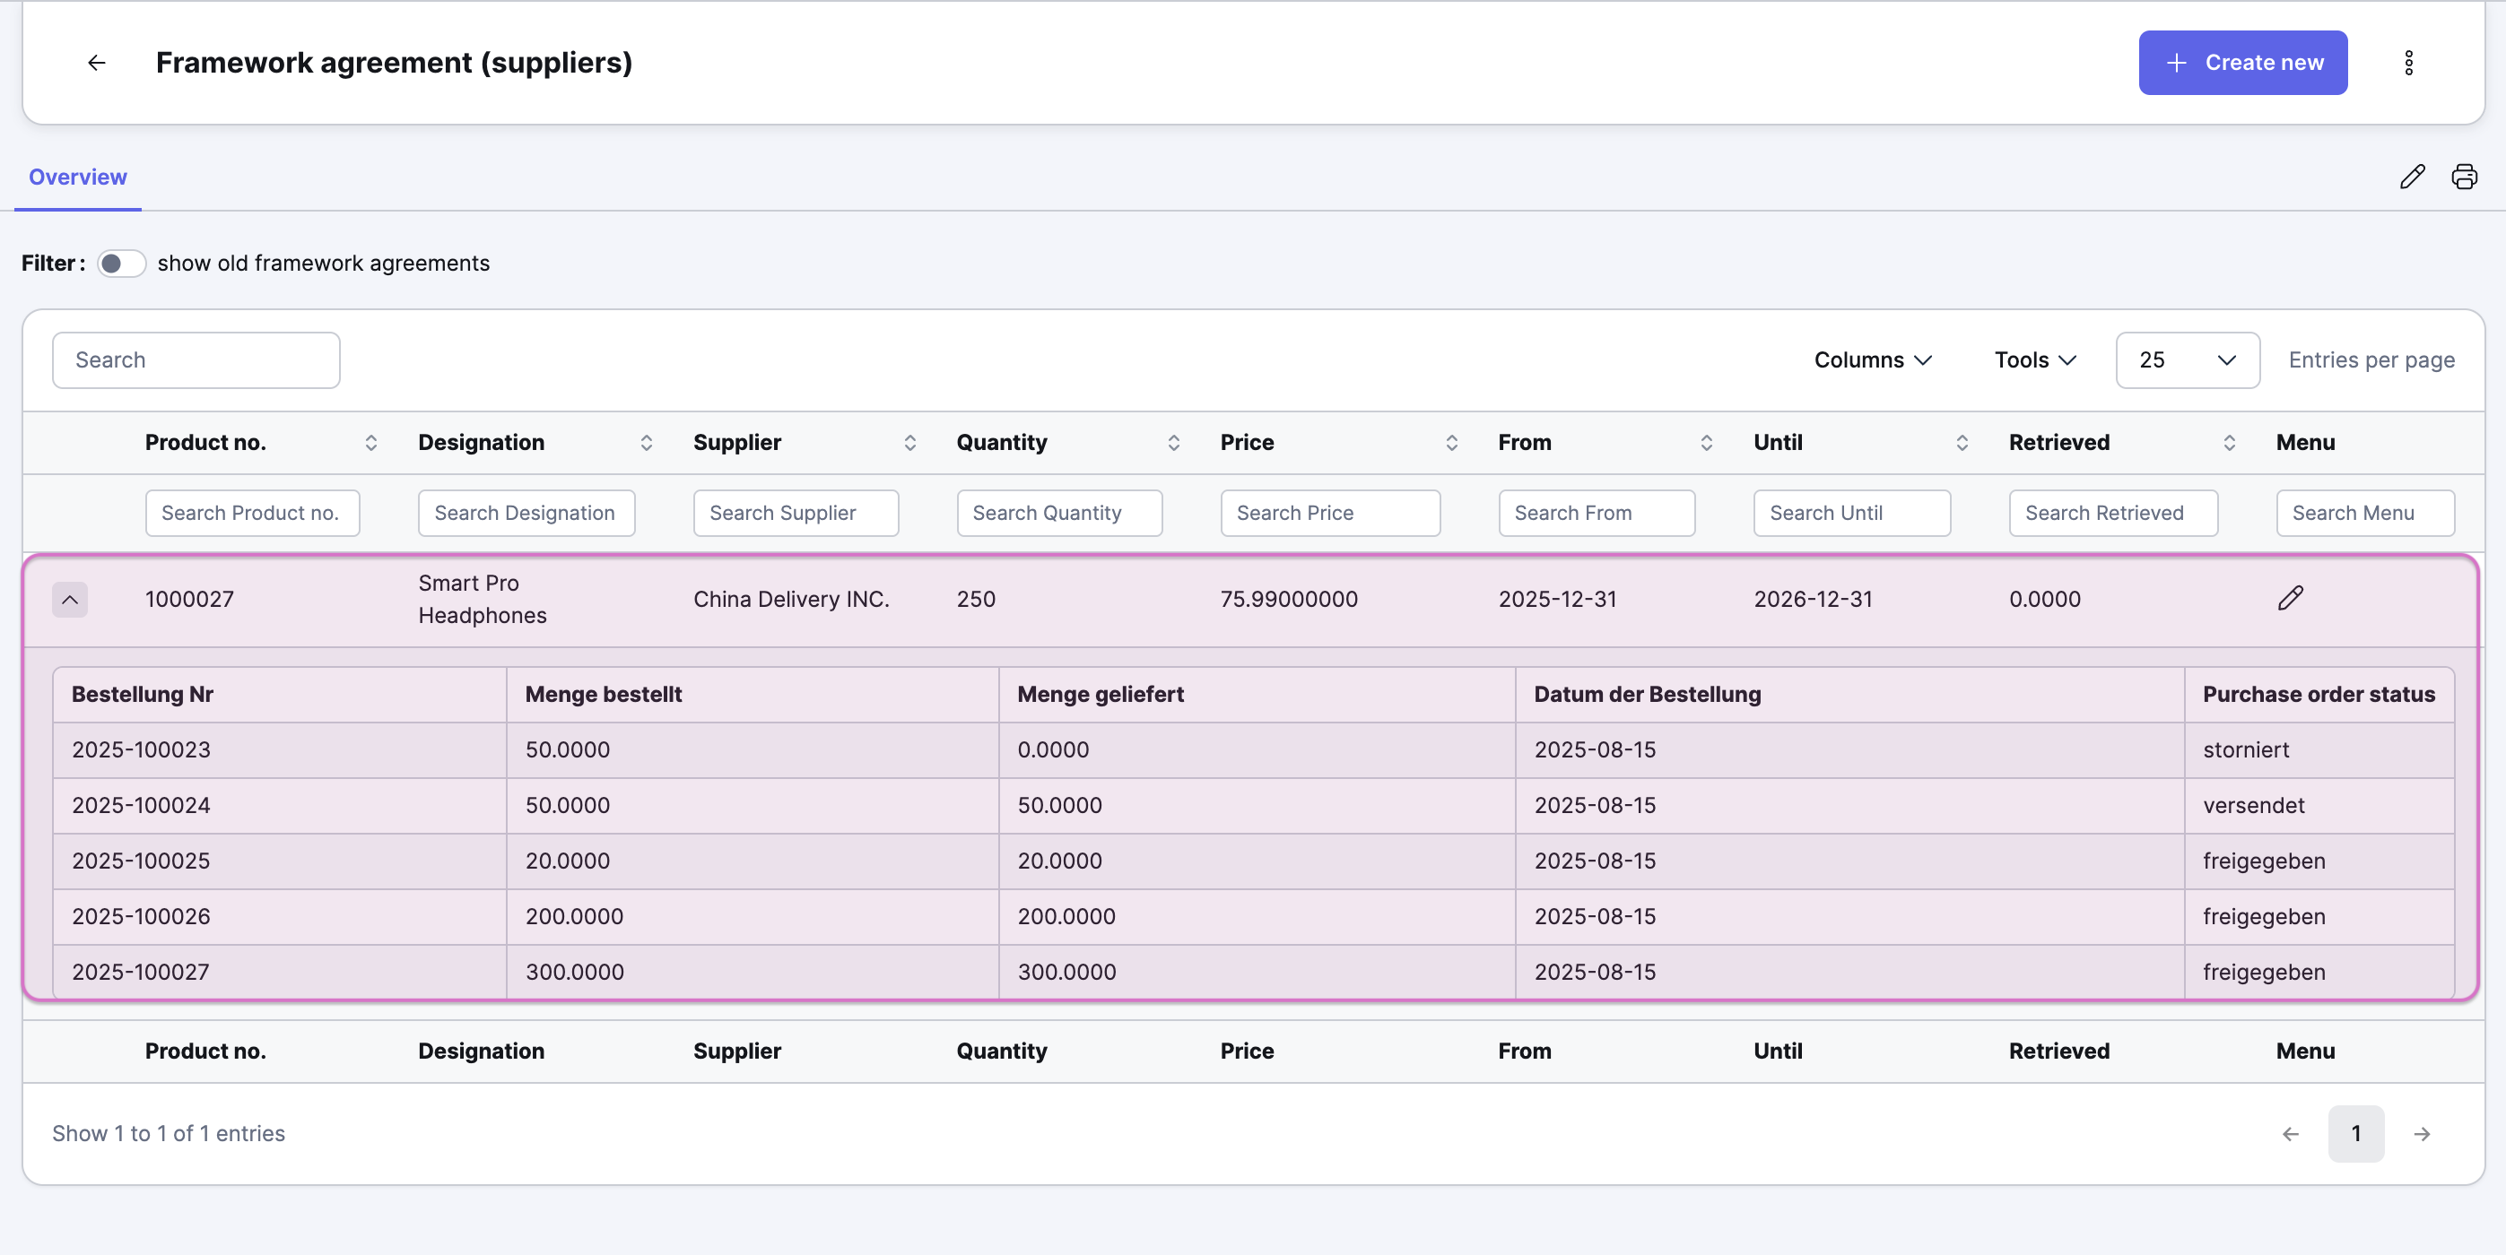Image resolution: width=2506 pixels, height=1255 pixels.
Task: Click the Search Supplier filter field
Action: [x=796, y=514]
